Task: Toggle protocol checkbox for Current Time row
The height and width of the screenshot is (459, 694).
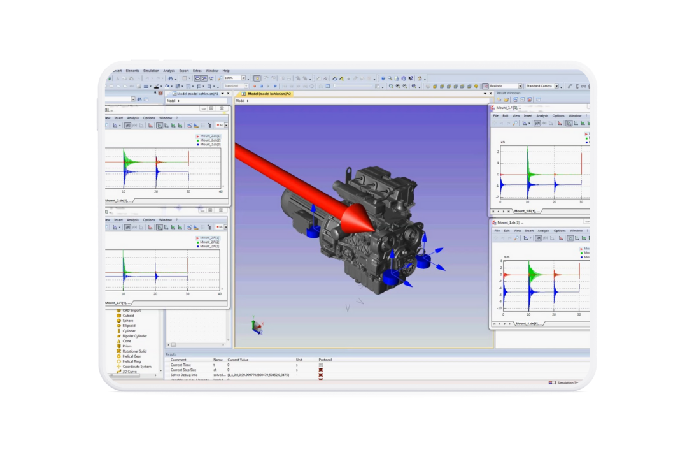Action: [x=321, y=365]
